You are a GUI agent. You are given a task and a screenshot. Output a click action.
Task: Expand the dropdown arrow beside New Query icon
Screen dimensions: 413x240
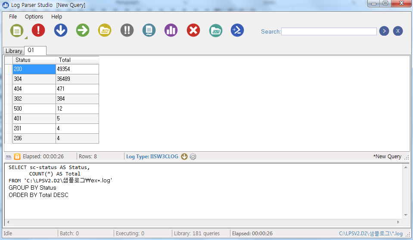(x=25, y=38)
